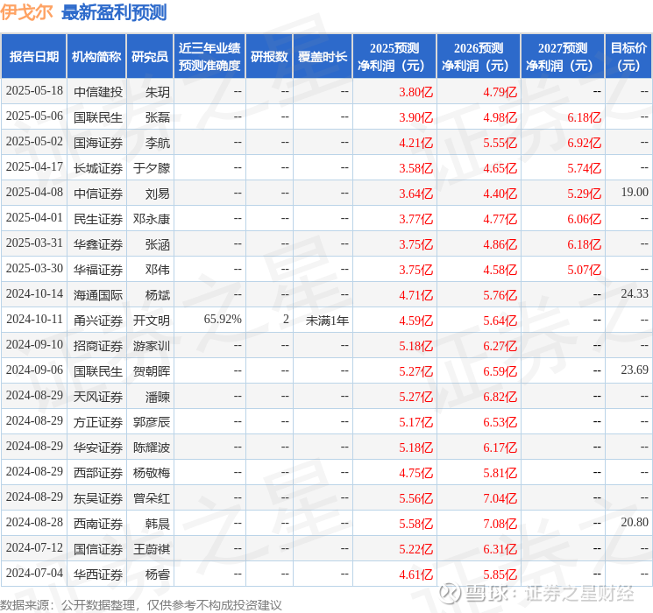Screen dimensions: 653x613
Task: Click the heading 最新盈利预测
Action: pos(114,12)
